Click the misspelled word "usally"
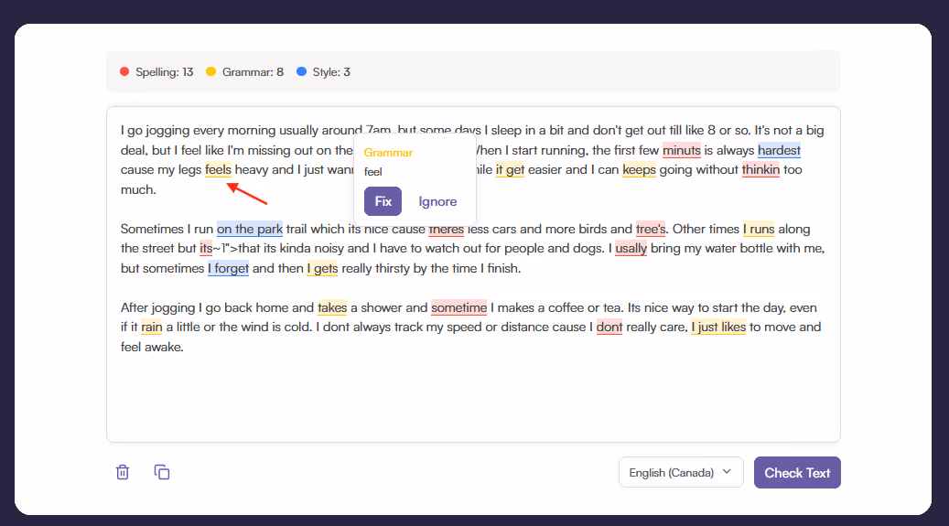 tap(631, 248)
